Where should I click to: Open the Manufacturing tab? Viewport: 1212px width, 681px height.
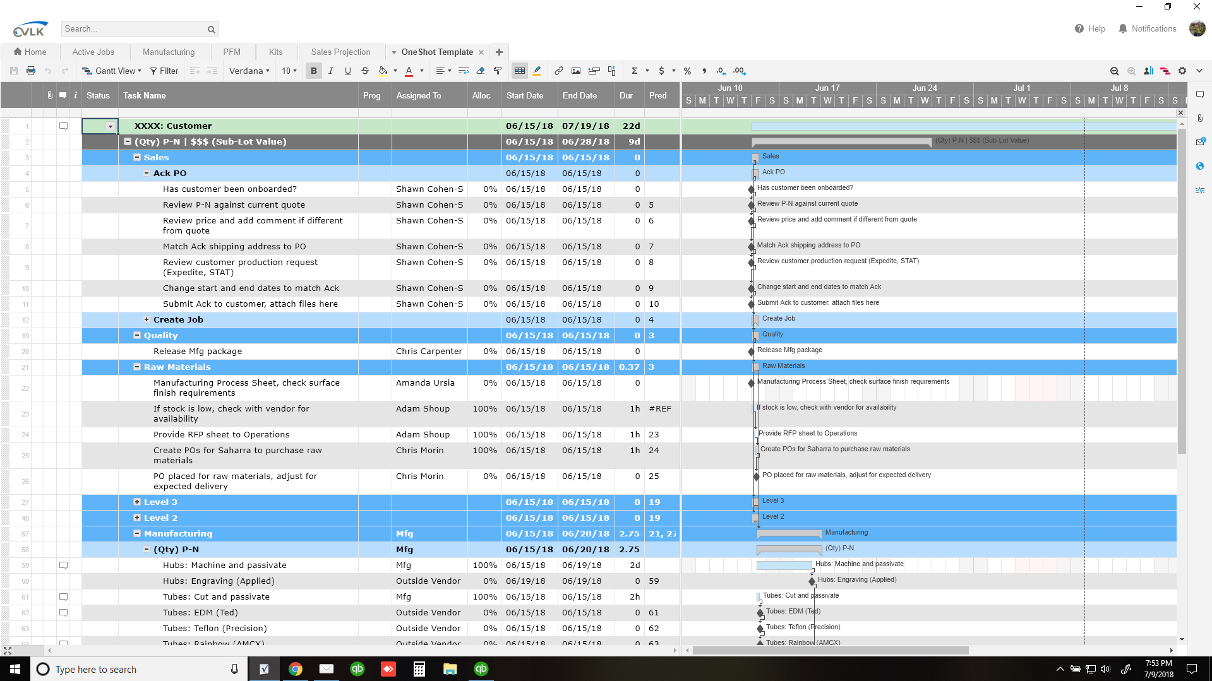[x=169, y=52]
